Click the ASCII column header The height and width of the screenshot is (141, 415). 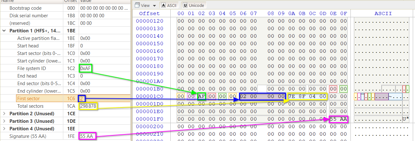383,14
